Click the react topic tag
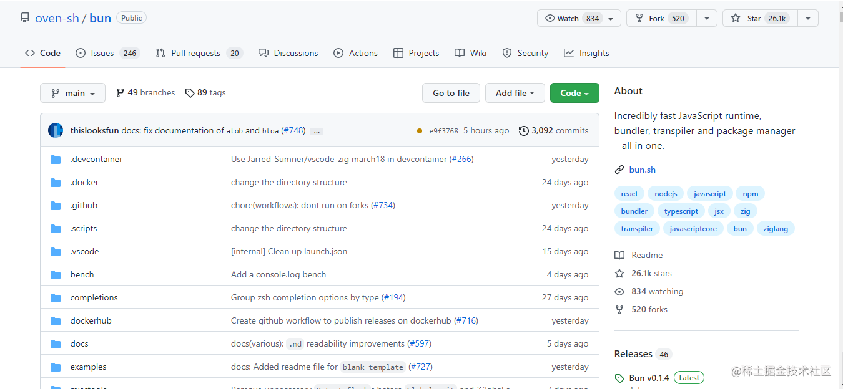Viewport: 843px width, 389px height. (x=629, y=194)
